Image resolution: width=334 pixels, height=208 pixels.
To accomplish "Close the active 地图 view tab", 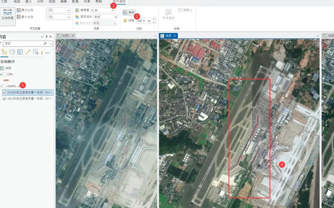I will pyautogui.click(x=175, y=36).
